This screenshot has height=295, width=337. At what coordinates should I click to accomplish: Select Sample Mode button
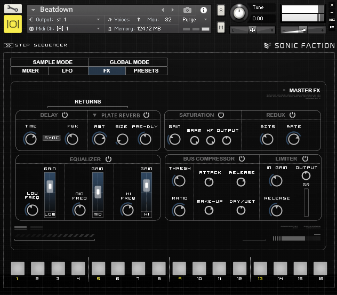click(52, 62)
